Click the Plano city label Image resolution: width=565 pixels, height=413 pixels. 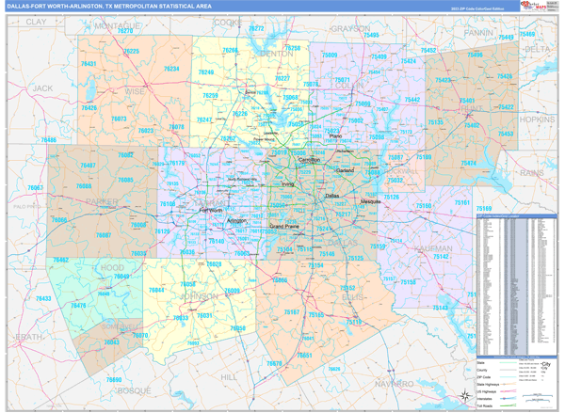335,136
